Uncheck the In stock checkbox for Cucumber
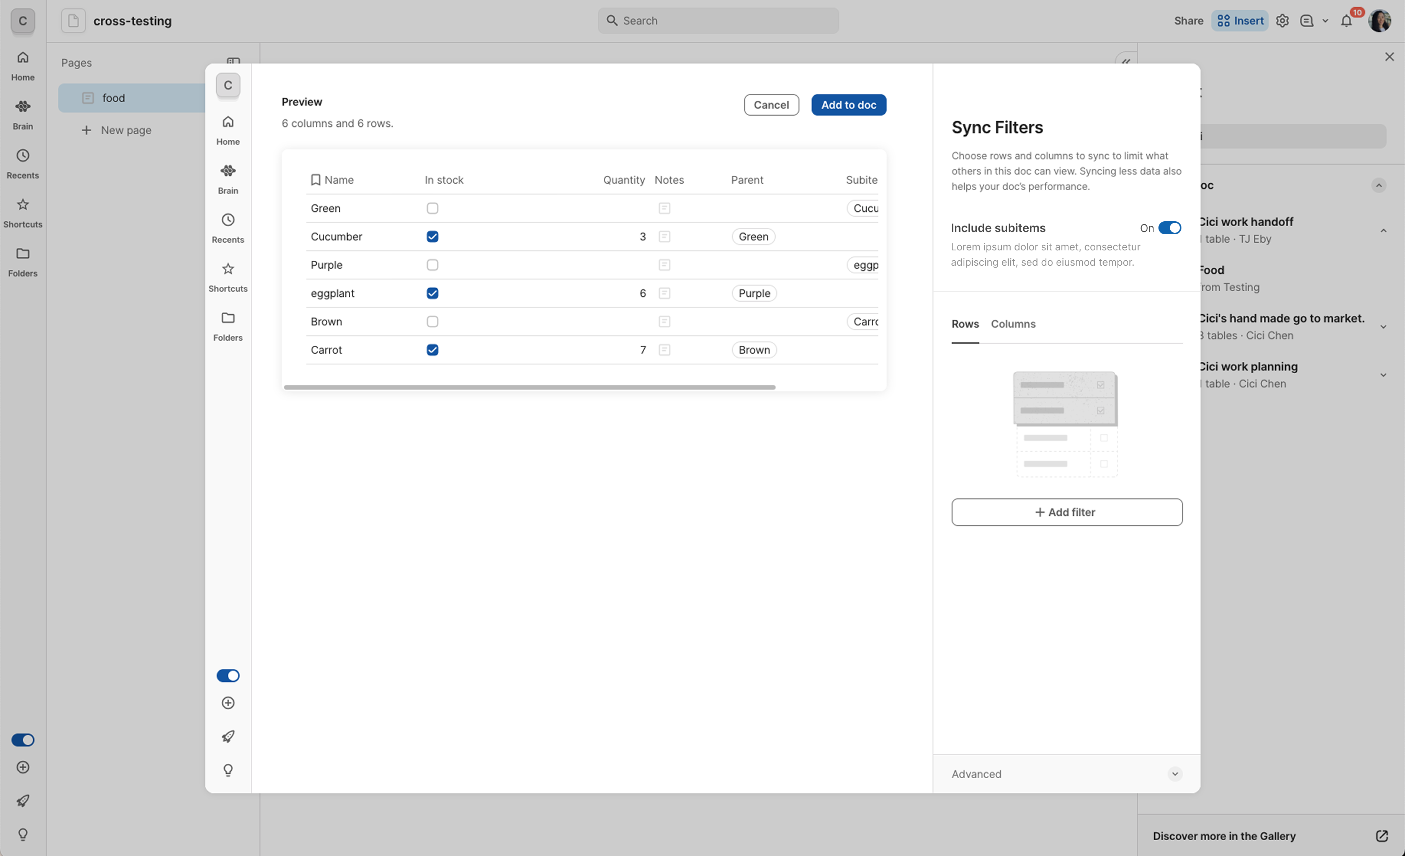Image resolution: width=1405 pixels, height=856 pixels. coord(432,237)
